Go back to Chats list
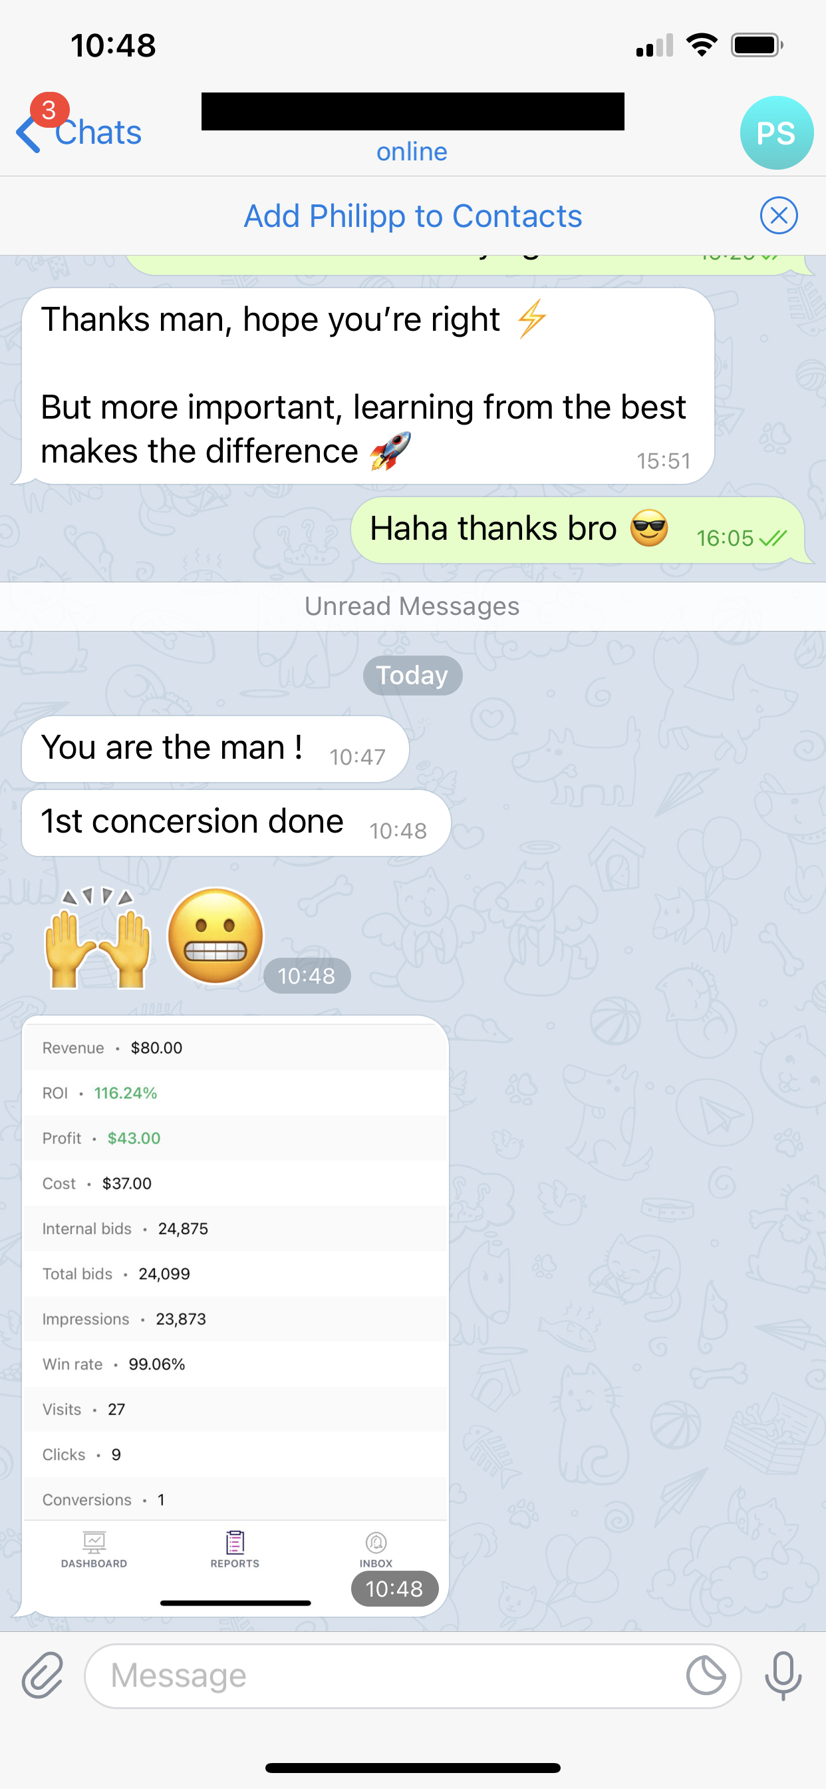826x1789 pixels. pos(79,132)
